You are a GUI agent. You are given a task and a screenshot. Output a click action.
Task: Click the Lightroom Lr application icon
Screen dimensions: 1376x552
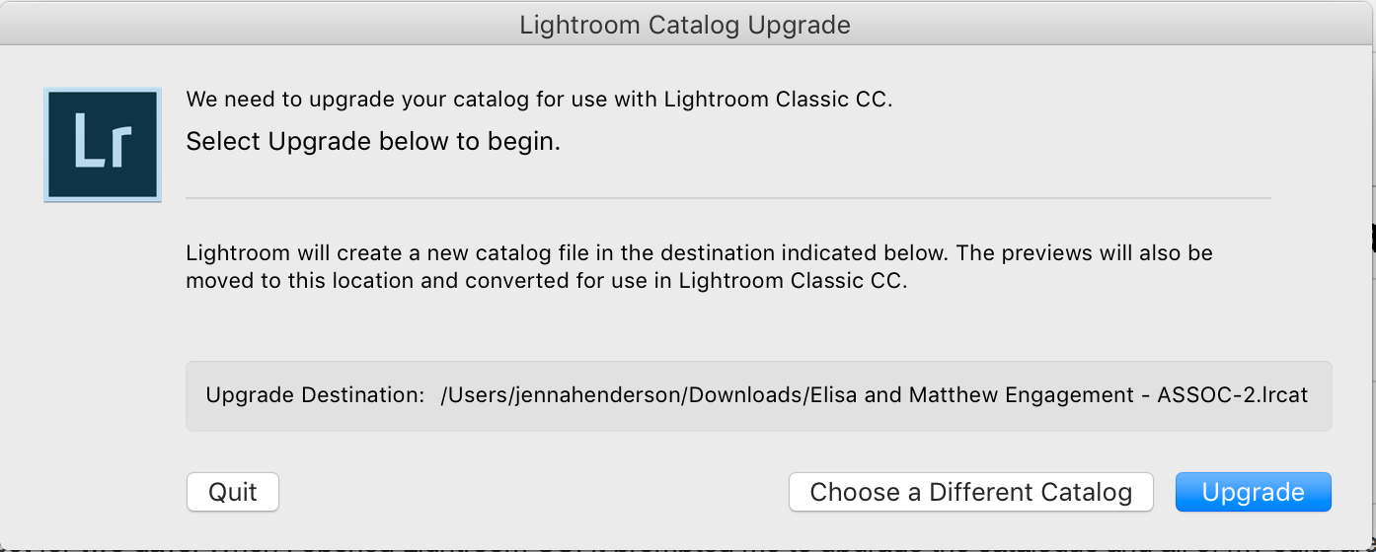(x=103, y=145)
